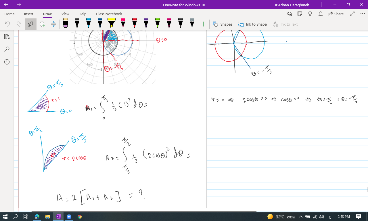Share this notebook
The image size is (368, 221).
336,14
